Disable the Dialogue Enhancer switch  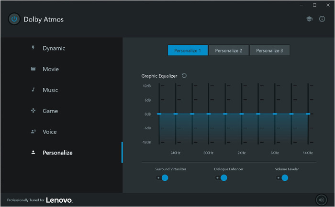tap(221, 177)
